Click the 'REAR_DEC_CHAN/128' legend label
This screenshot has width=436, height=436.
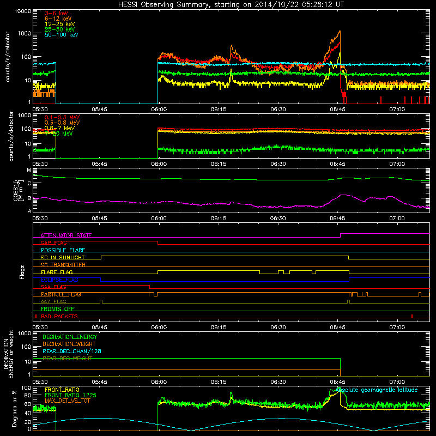72,351
